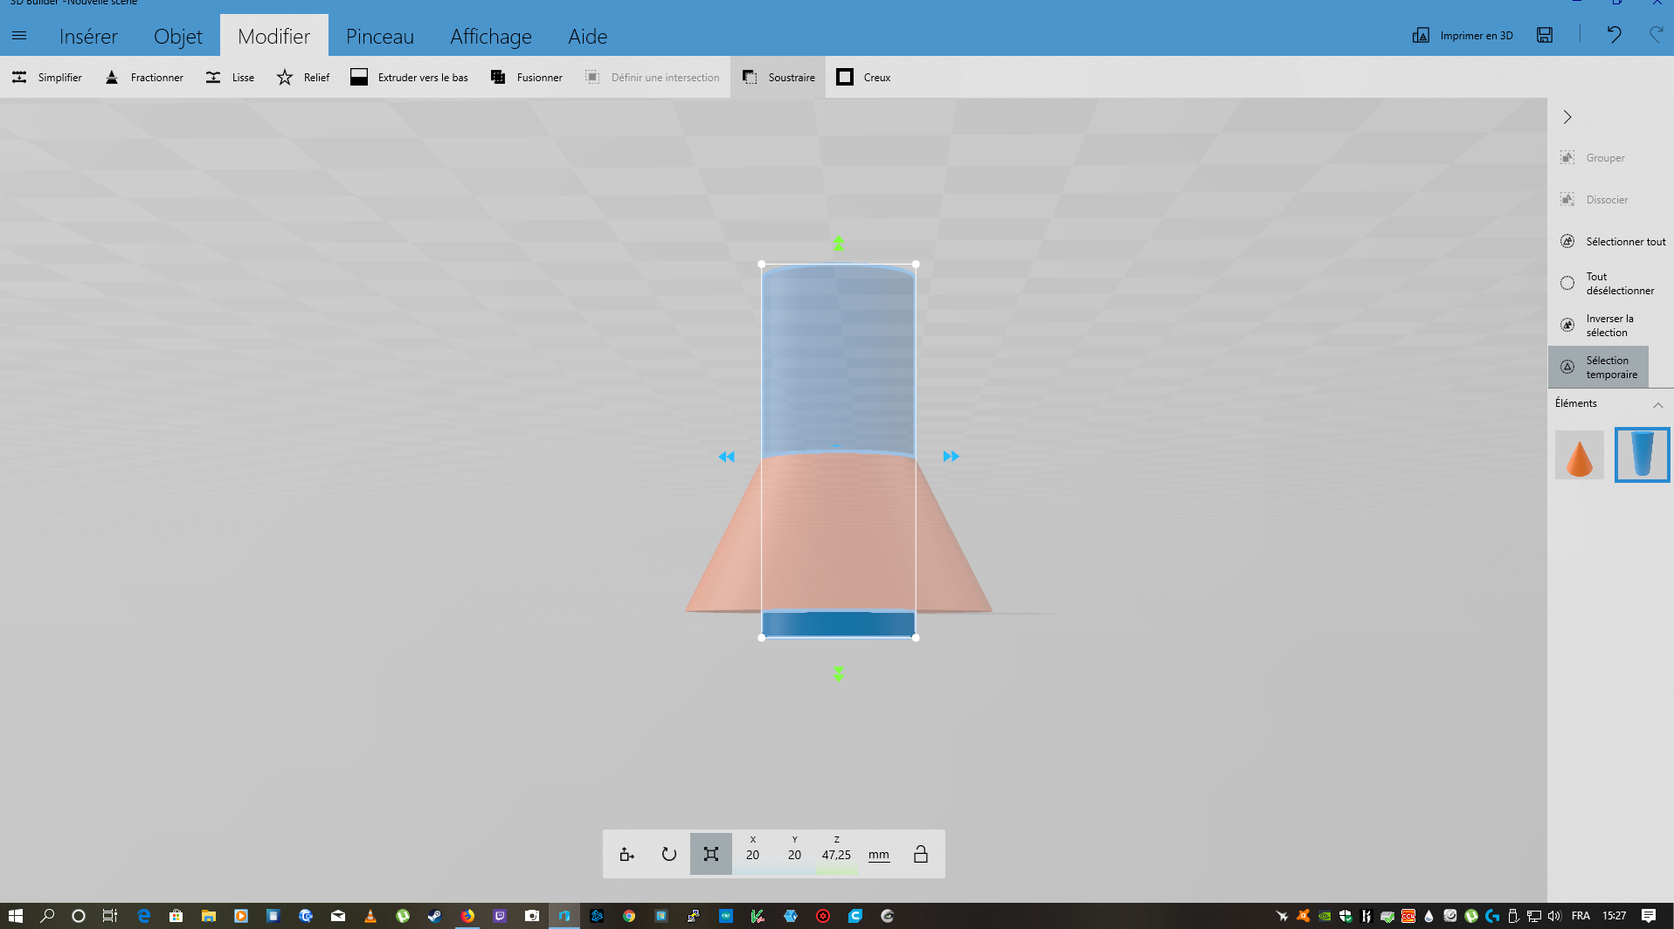Image resolution: width=1674 pixels, height=929 pixels.
Task: Apply the Simplifier tool
Action: (47, 77)
